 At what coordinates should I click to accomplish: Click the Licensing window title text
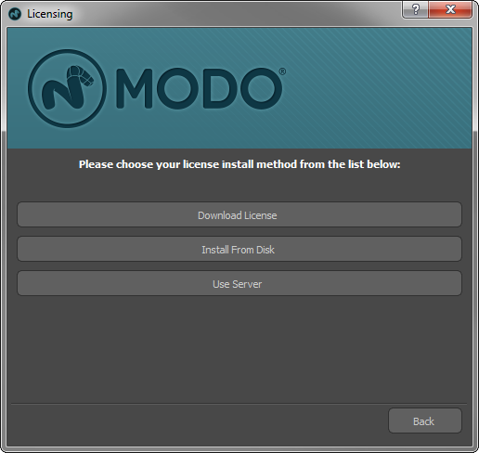tap(50, 14)
